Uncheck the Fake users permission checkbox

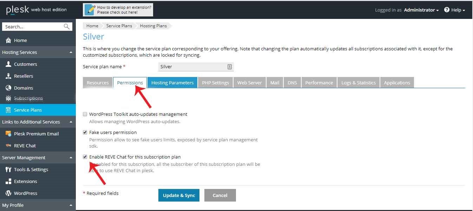85,132
